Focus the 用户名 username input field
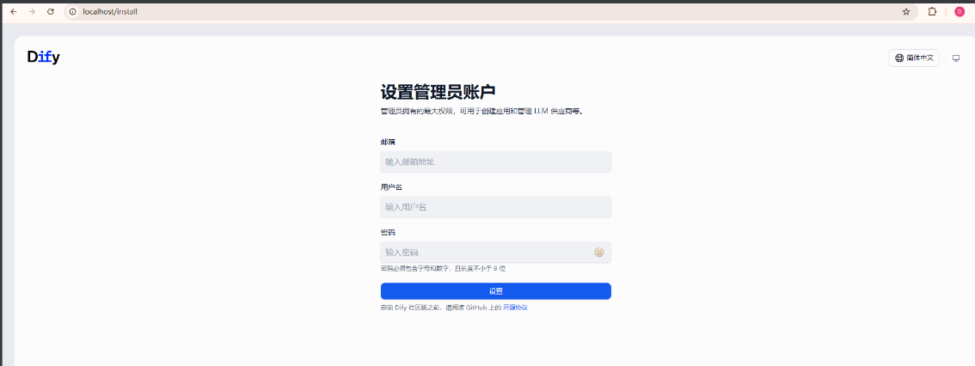 click(x=495, y=207)
